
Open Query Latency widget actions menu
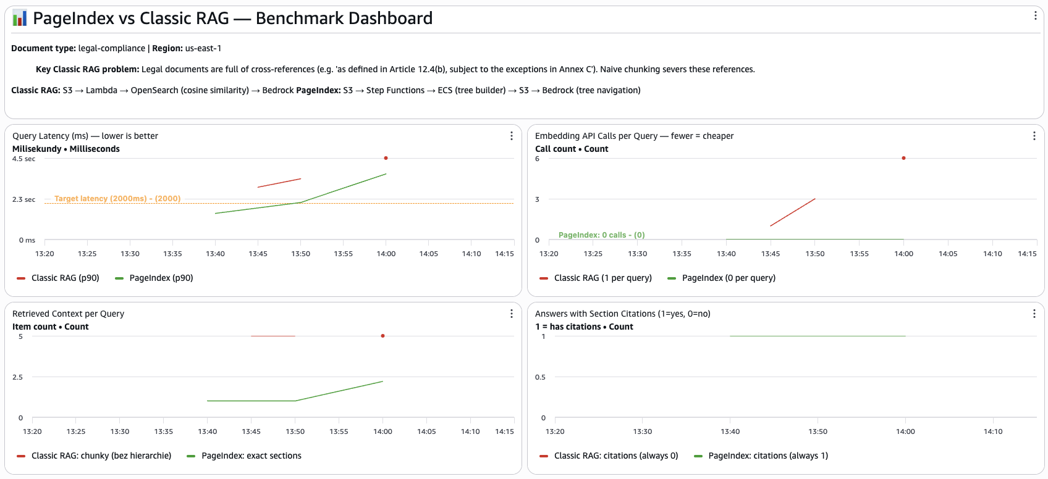click(x=511, y=136)
